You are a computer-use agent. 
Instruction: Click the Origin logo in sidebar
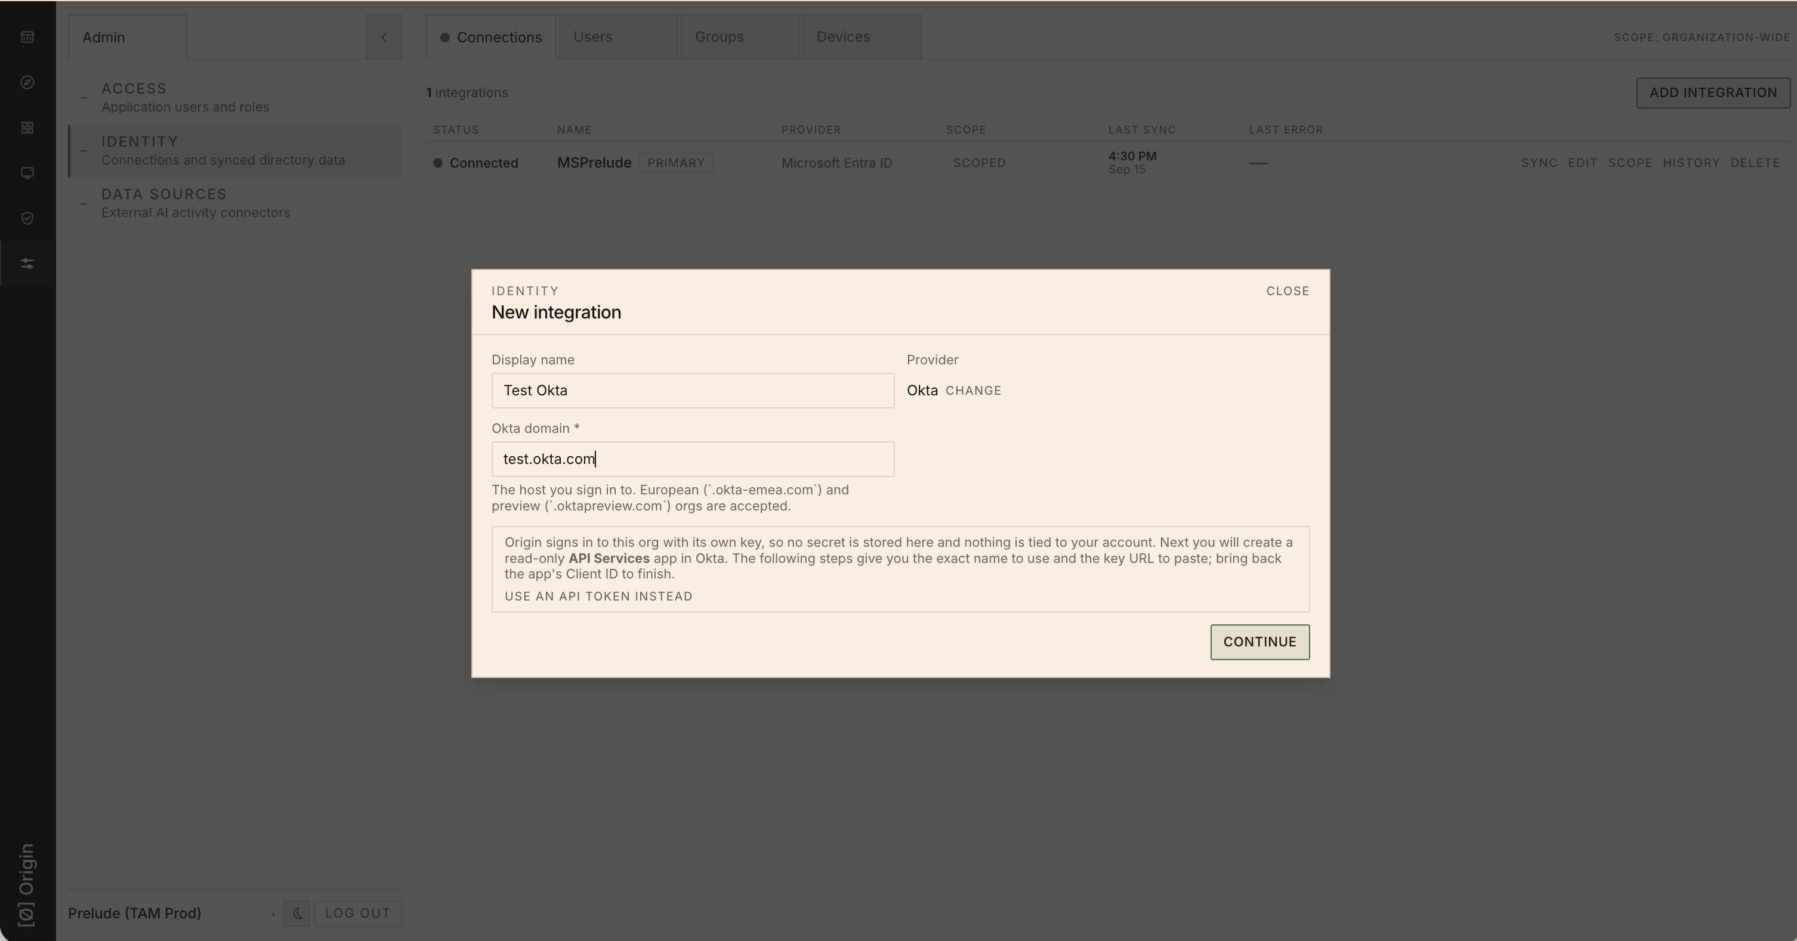click(x=26, y=884)
